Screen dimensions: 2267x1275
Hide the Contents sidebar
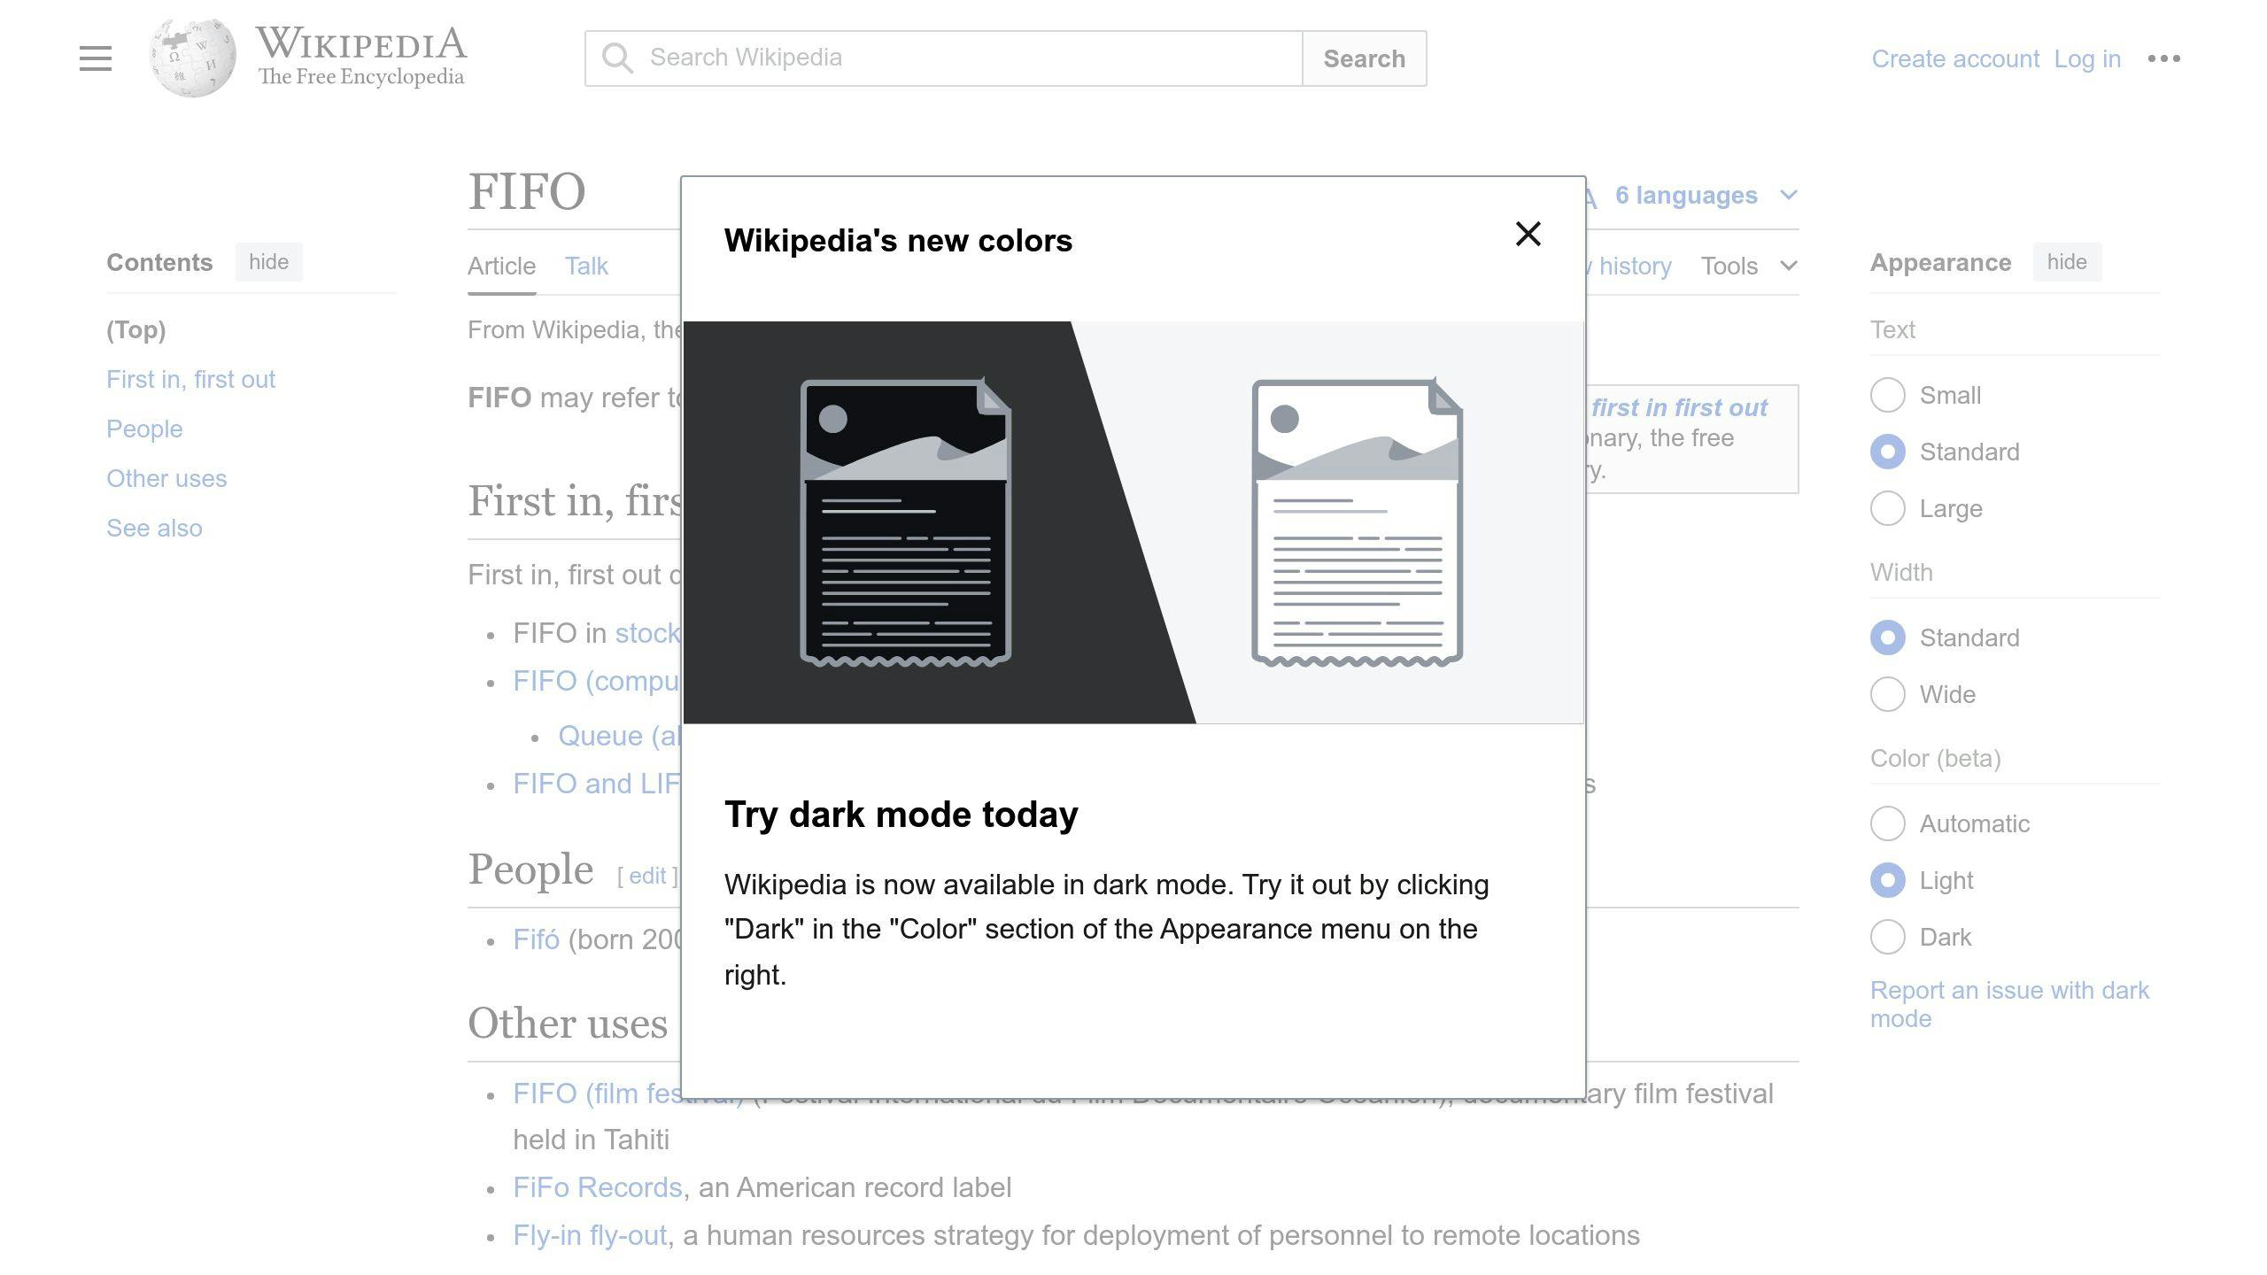(268, 262)
